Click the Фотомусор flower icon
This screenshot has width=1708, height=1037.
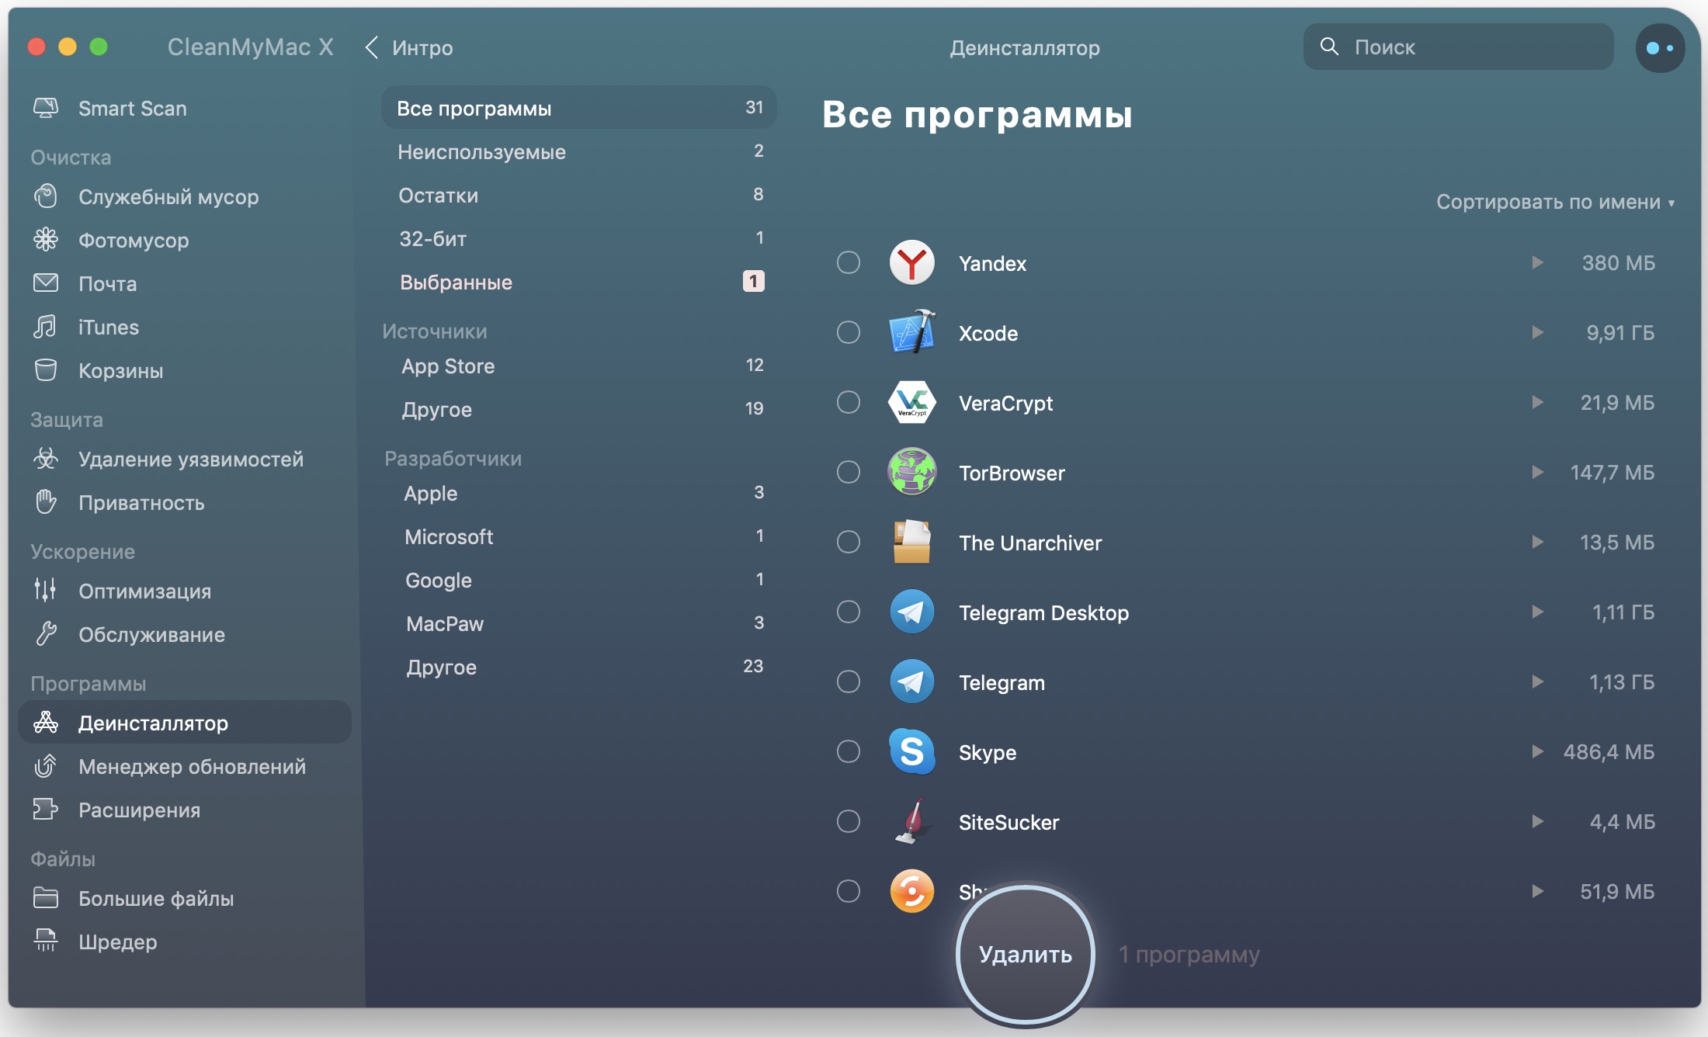click(x=46, y=240)
